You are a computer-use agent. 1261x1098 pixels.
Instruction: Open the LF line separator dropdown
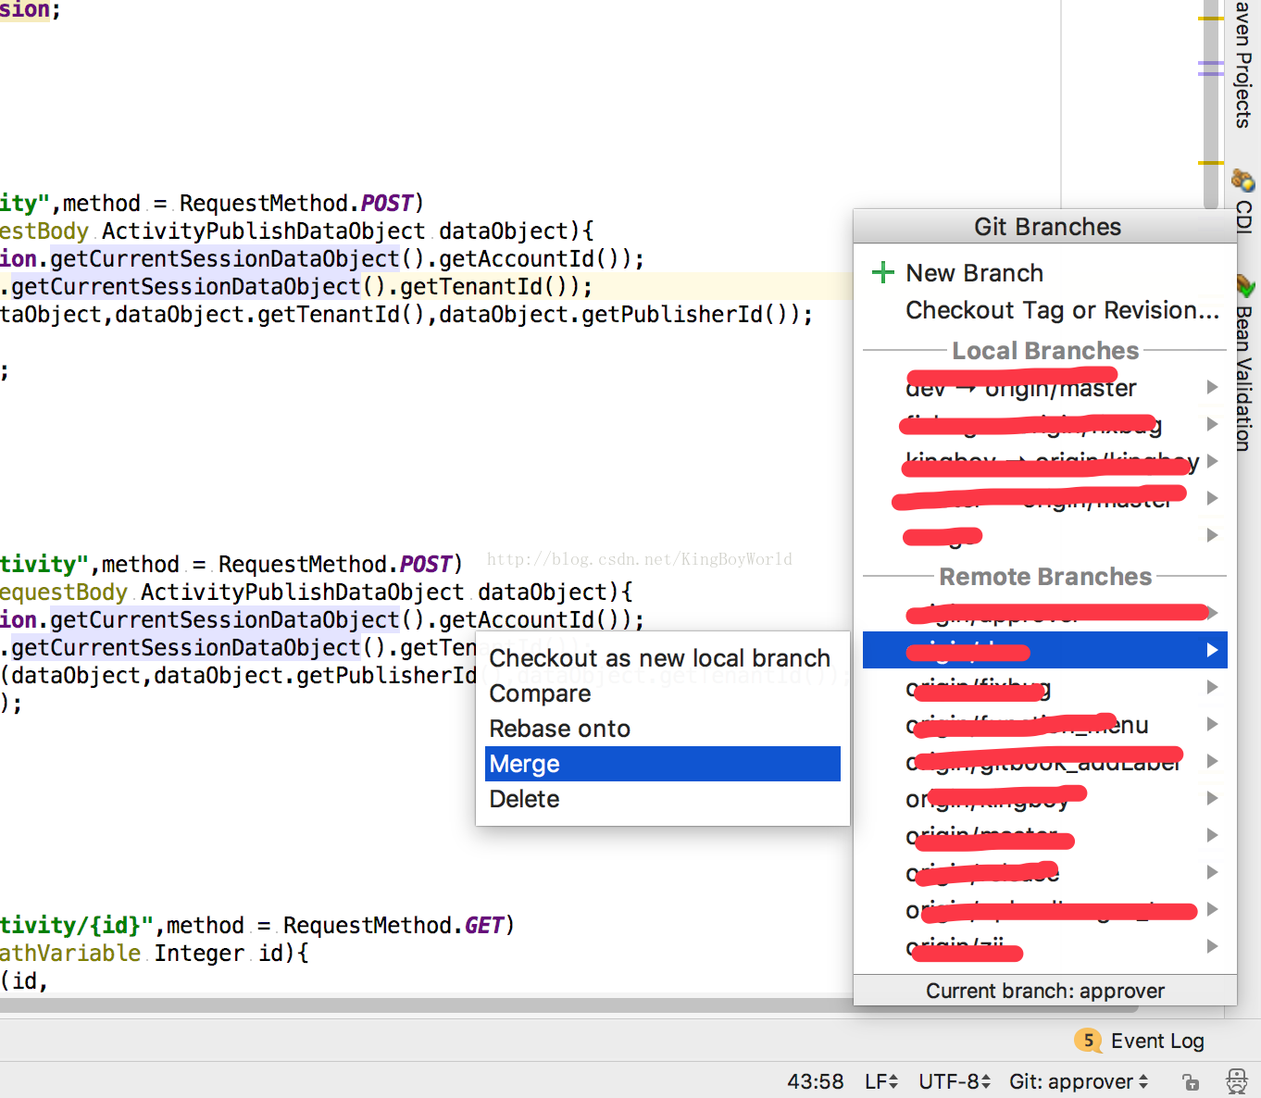pos(881,1081)
